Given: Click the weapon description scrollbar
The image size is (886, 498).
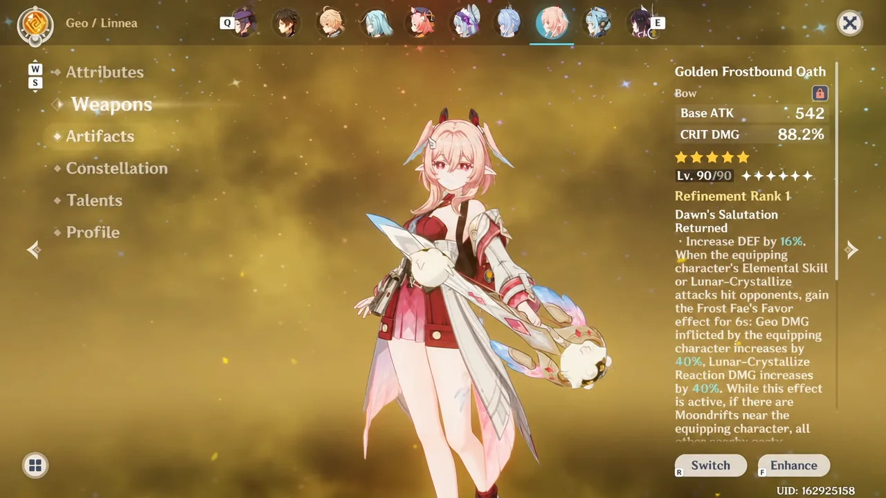Looking at the screenshot, I should tap(837, 171).
